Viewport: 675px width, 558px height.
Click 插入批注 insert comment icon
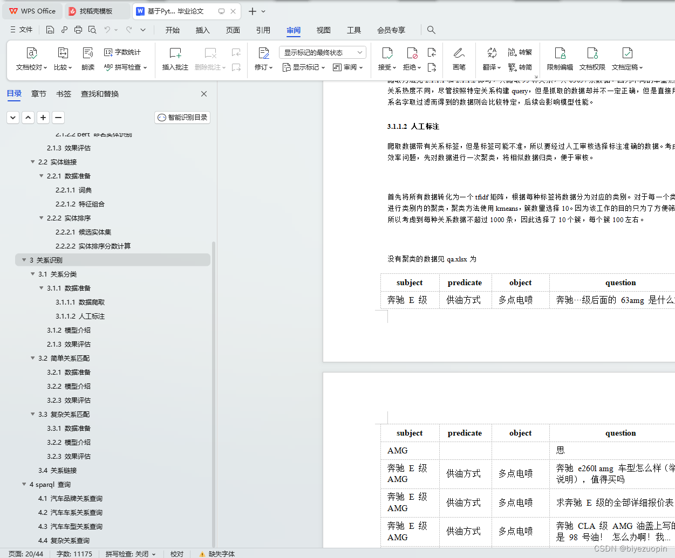tap(175, 53)
